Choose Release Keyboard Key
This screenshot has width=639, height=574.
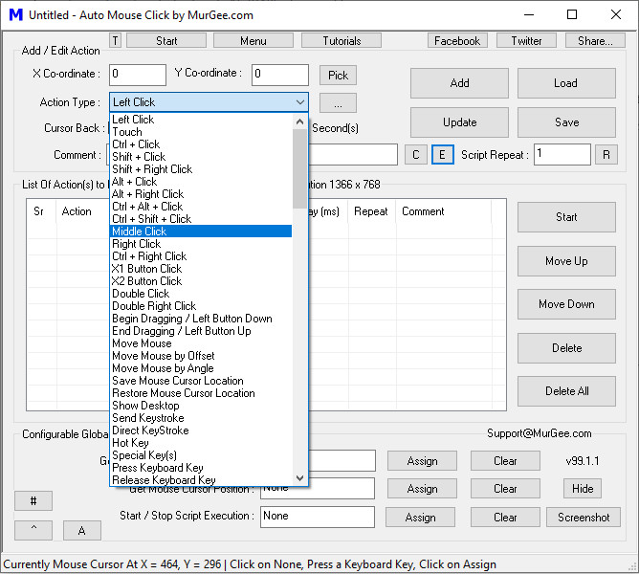201,480
